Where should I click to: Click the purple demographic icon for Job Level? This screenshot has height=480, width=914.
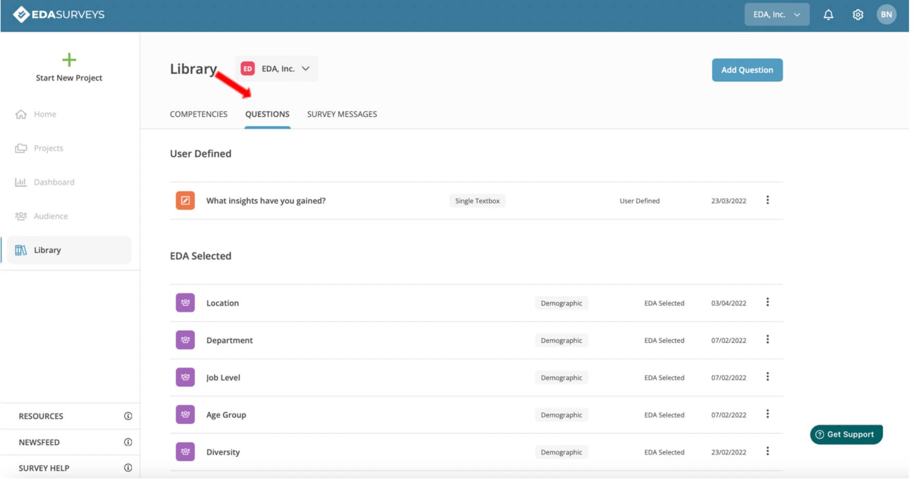185,378
